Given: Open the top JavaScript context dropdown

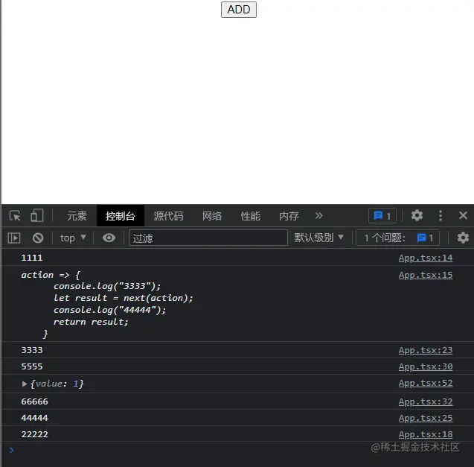Looking at the screenshot, I should point(73,238).
